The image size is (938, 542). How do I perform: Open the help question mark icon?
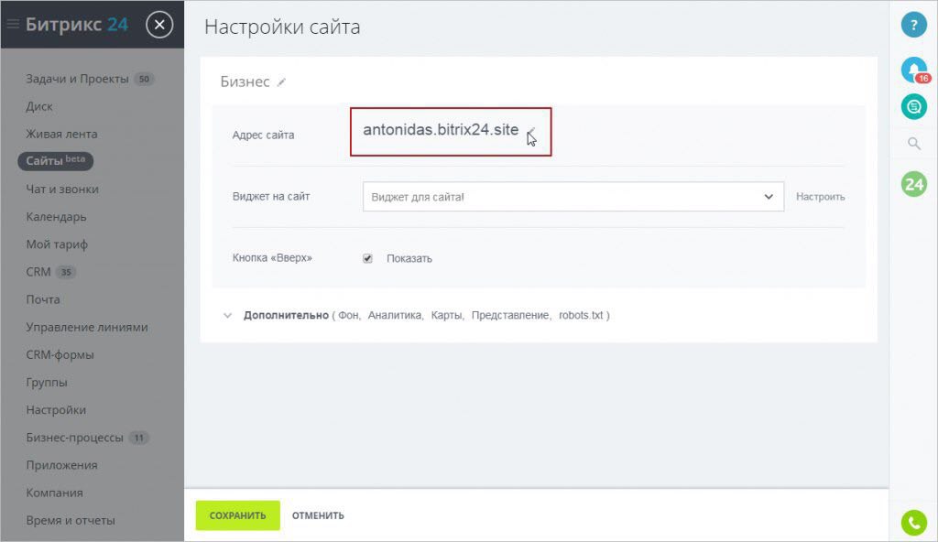coord(913,25)
